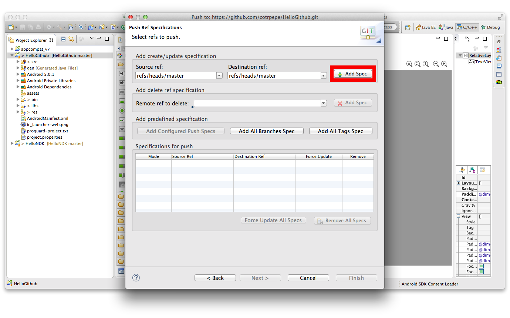Expand Android Private Libraries
510x318 pixels.
(x=18, y=81)
